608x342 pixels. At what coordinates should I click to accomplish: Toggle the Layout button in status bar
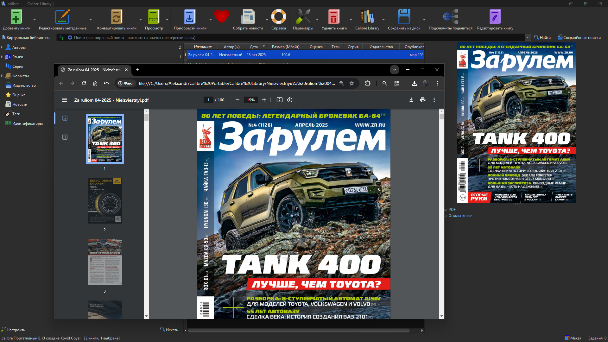(573, 338)
